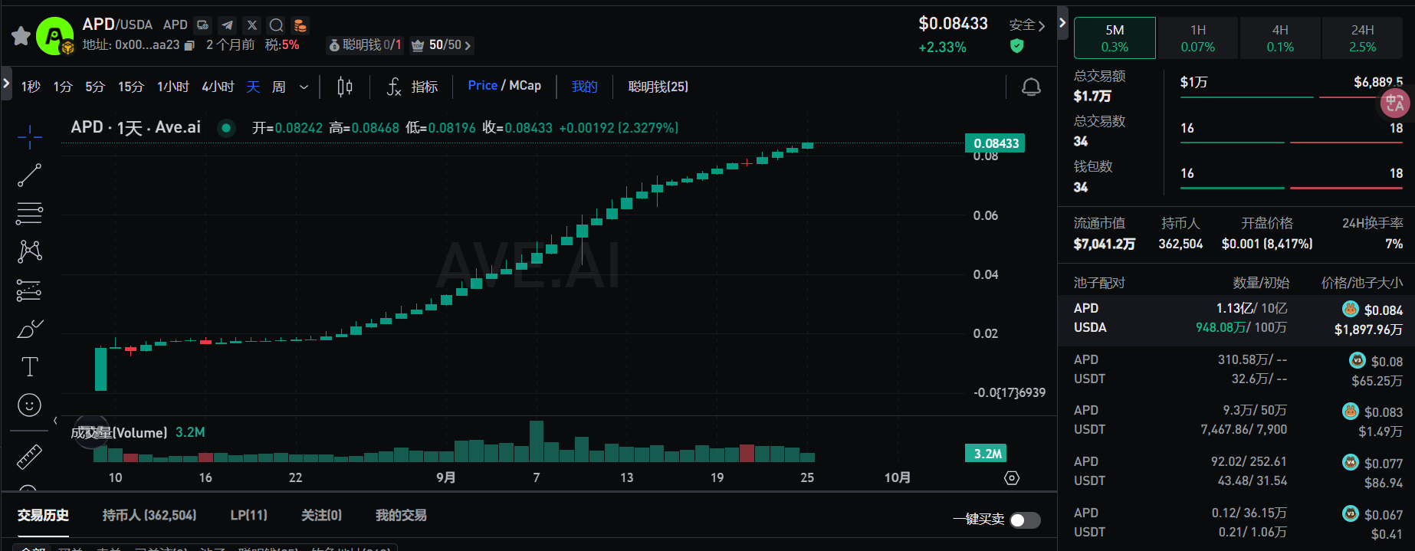Open the X (Twitter) link icon
The width and height of the screenshot is (1415, 551).
252,25
